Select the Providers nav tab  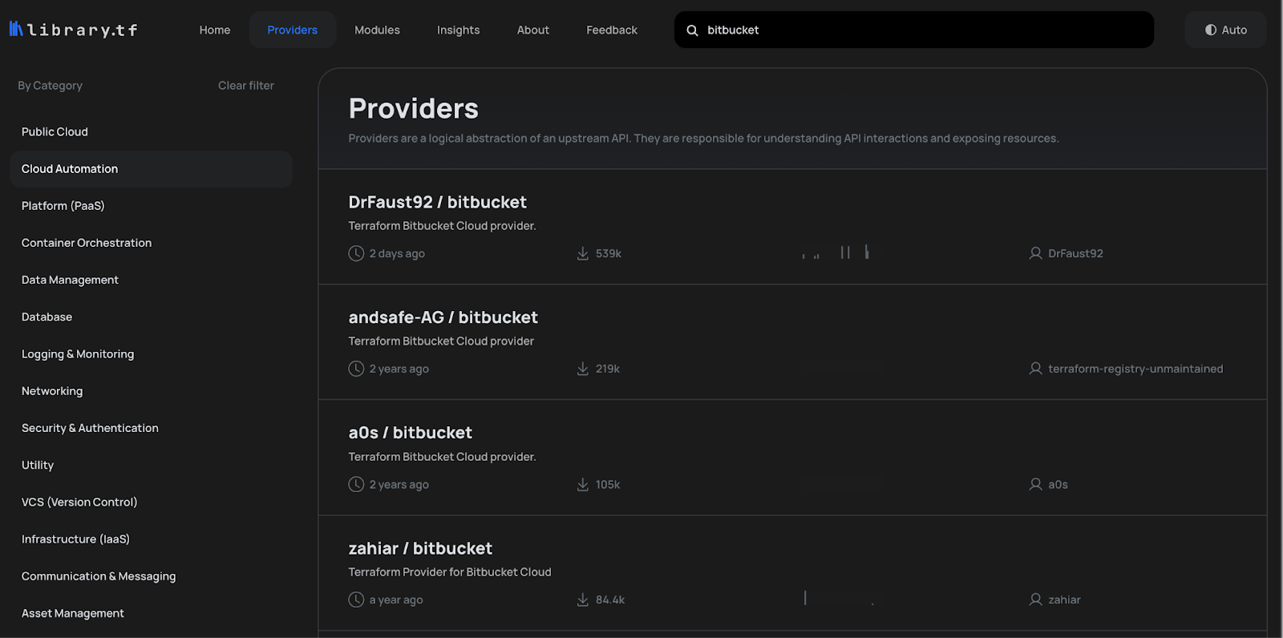(x=293, y=30)
